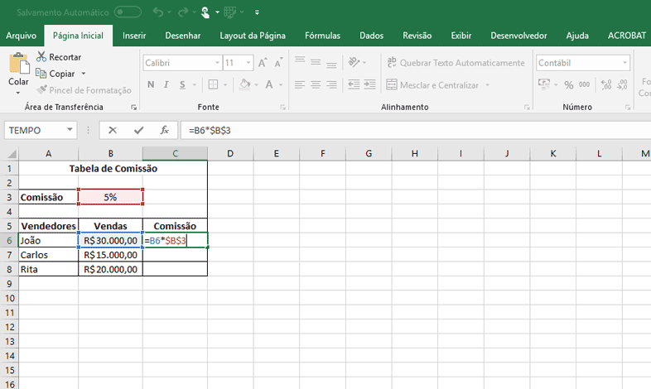The image size is (651, 389).
Task: Toggle bold (N) formatting
Action: (x=151, y=85)
